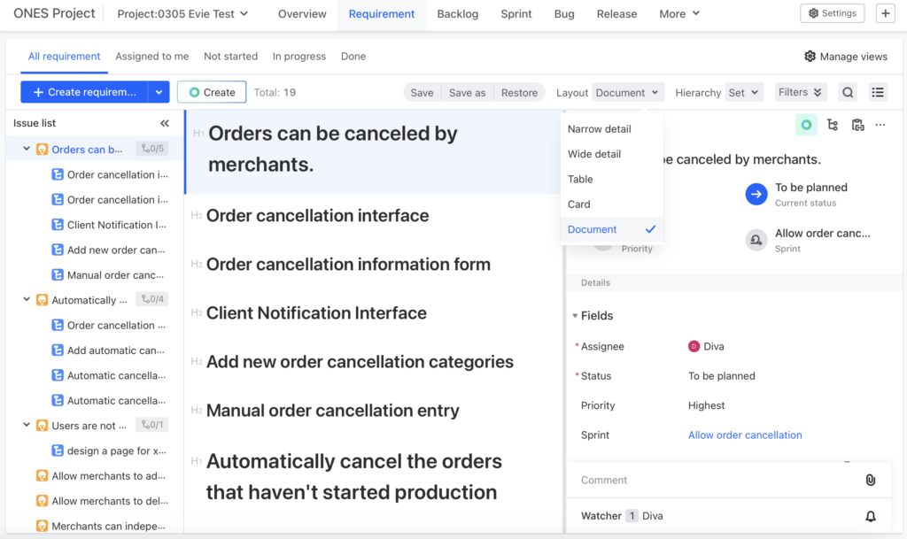Click the Save as button

(x=467, y=93)
